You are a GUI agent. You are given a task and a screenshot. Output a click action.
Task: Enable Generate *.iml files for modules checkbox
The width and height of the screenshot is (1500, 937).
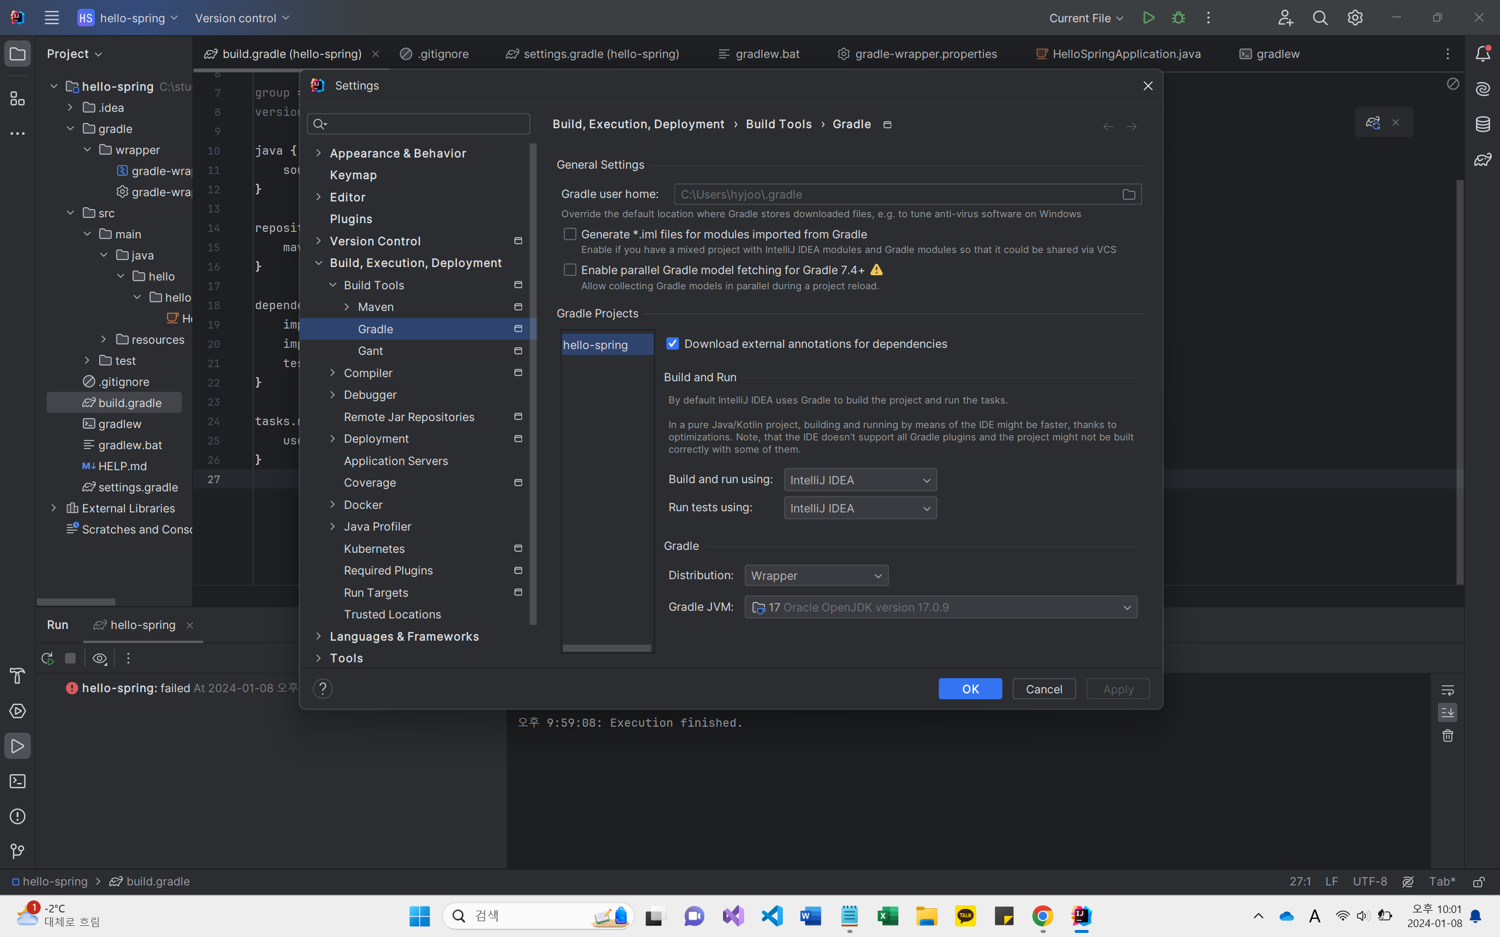570,234
